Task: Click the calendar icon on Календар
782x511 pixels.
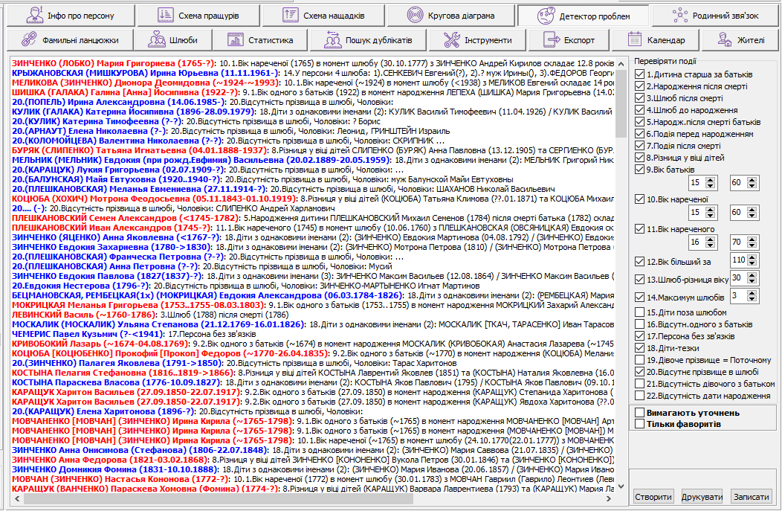Action: click(x=635, y=40)
